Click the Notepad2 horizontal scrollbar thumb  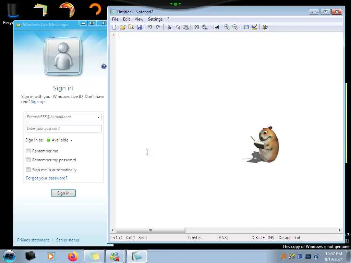(150, 230)
